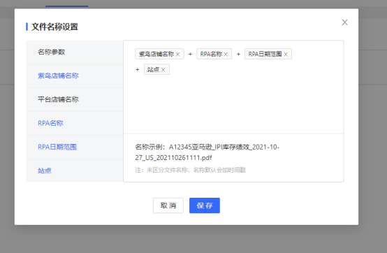This screenshot has width=387, height=253.
Task: Click the RPA日期范围 tag chip label
Action: tap(265, 54)
